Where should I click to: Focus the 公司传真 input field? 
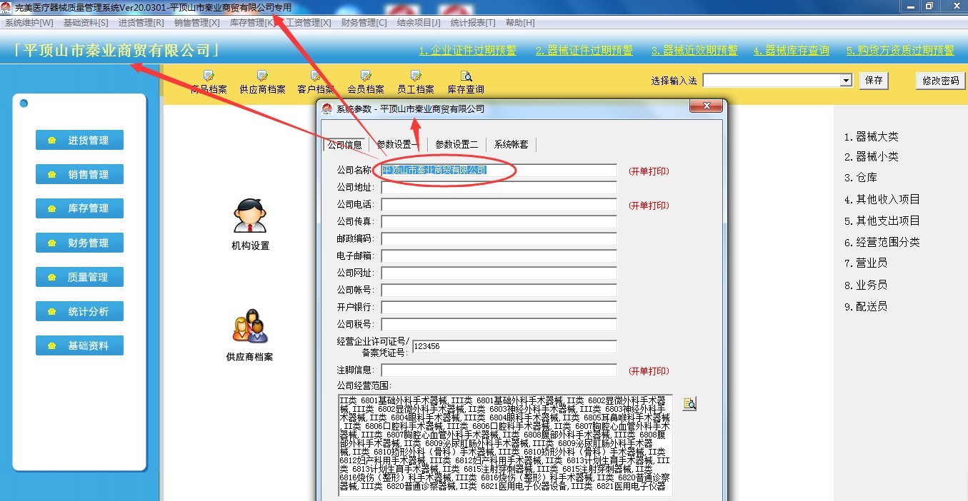[499, 222]
